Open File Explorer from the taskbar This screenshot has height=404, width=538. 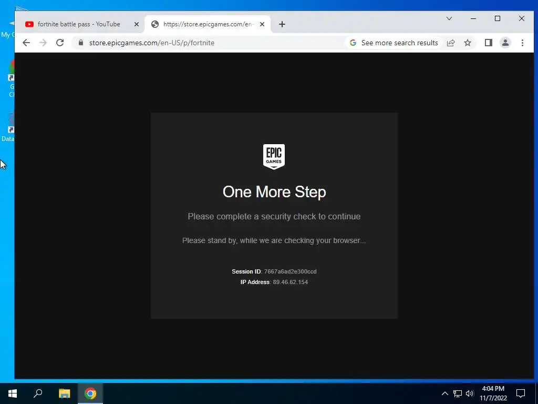(x=64, y=393)
